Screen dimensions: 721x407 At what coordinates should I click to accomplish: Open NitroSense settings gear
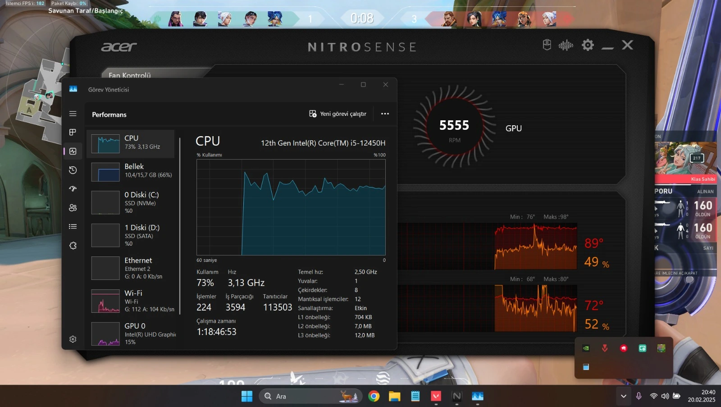point(588,45)
